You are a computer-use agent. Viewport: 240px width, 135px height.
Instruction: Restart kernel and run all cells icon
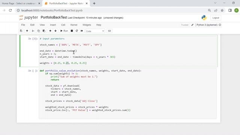point(82,31)
